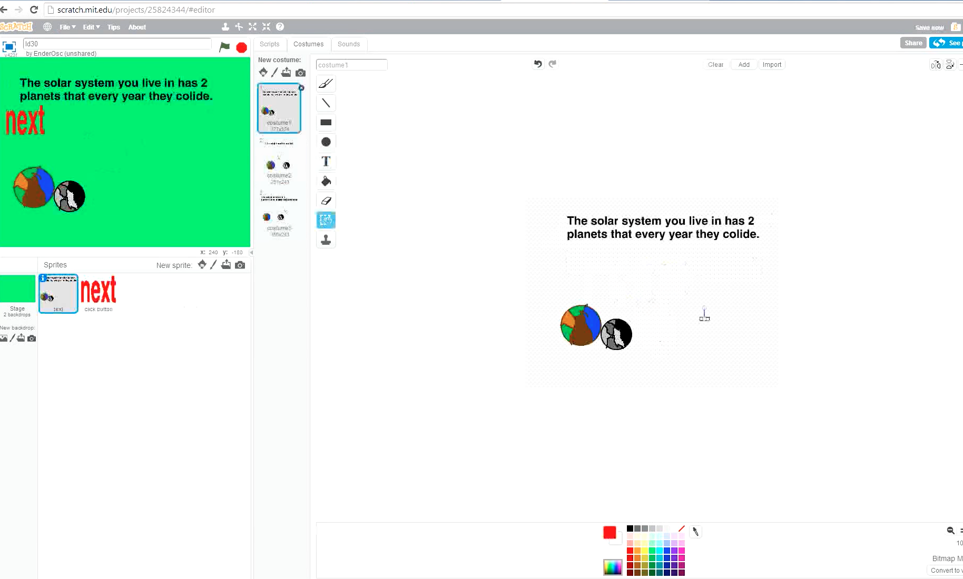Image resolution: width=963 pixels, height=579 pixels.
Task: Take new backdrop from camera
Action: tap(32, 338)
